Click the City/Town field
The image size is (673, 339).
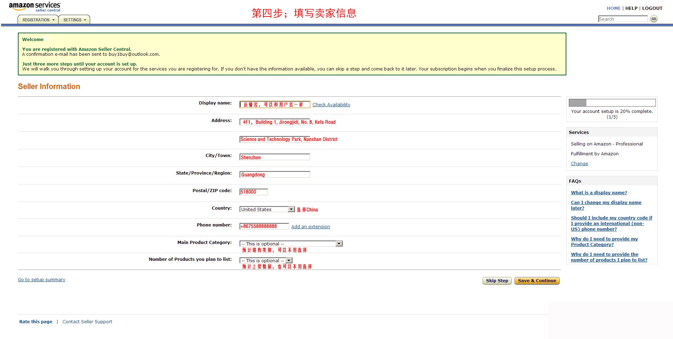(275, 157)
